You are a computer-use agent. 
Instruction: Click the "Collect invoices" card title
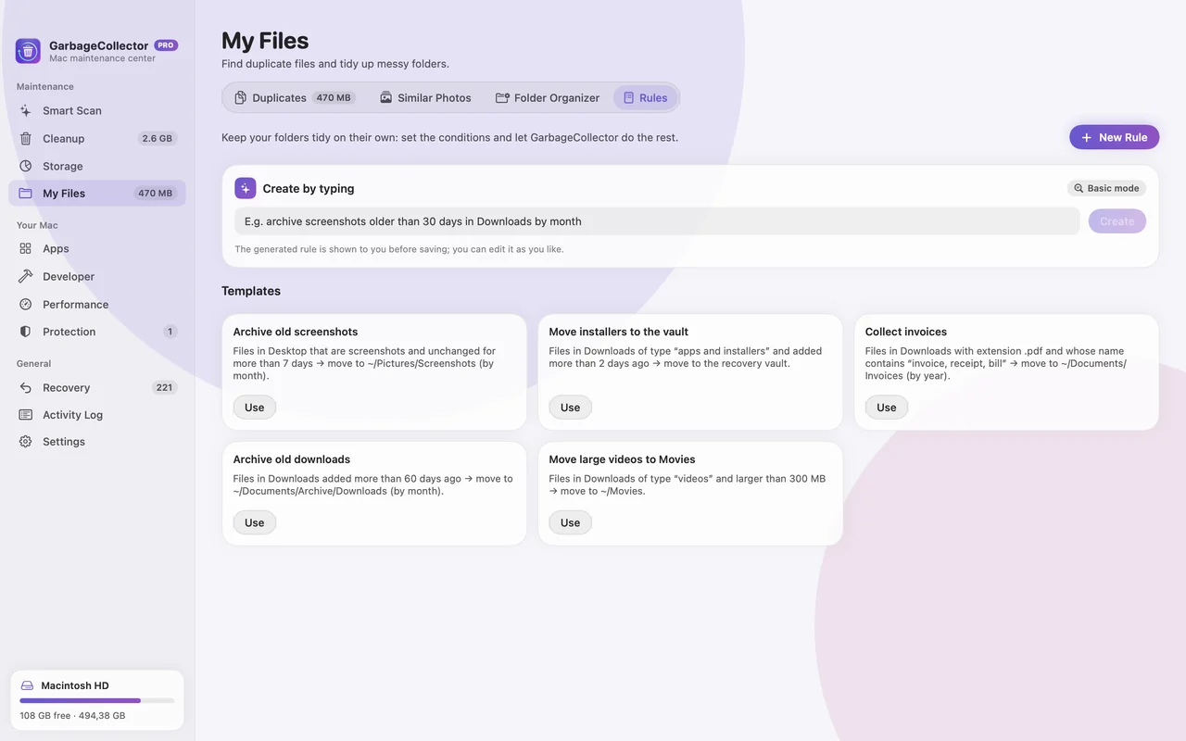click(x=906, y=332)
